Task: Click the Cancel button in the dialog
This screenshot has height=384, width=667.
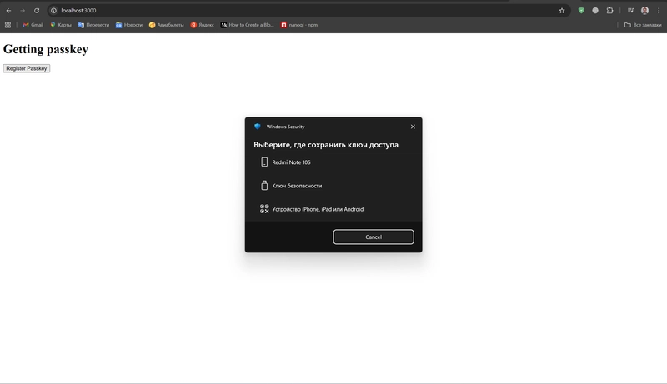Action: point(374,237)
